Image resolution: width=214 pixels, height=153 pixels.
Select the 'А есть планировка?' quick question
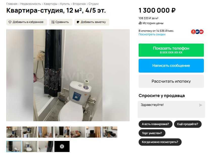(156, 124)
